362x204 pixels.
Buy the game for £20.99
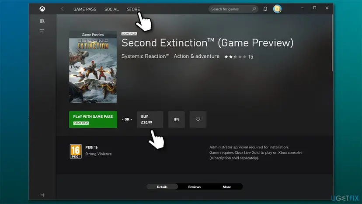150,120
